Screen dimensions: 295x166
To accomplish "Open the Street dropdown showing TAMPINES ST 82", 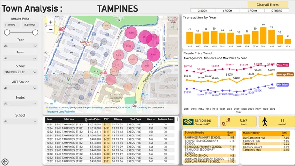I will 20,72.
